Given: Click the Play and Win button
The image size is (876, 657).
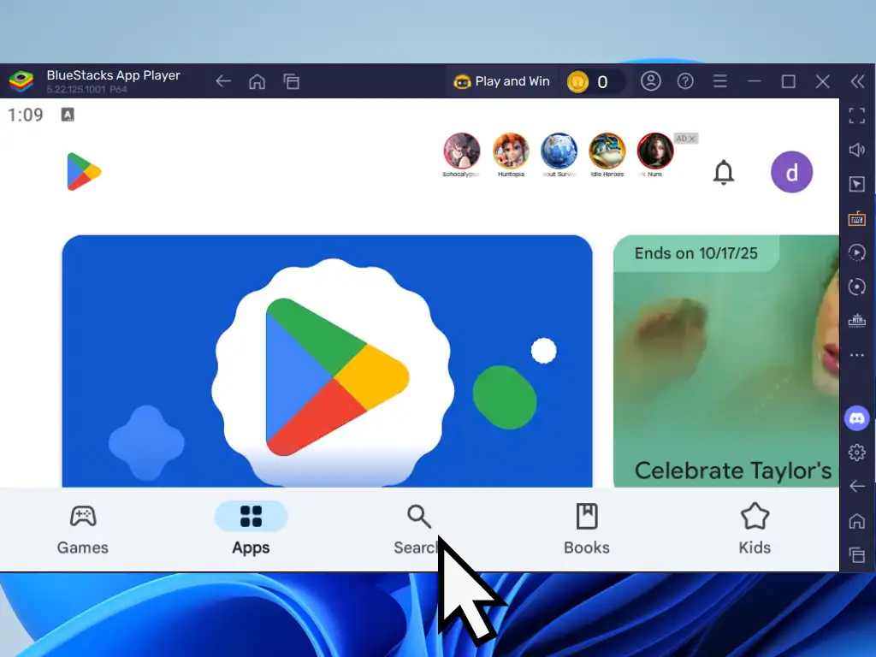Looking at the screenshot, I should (x=502, y=81).
